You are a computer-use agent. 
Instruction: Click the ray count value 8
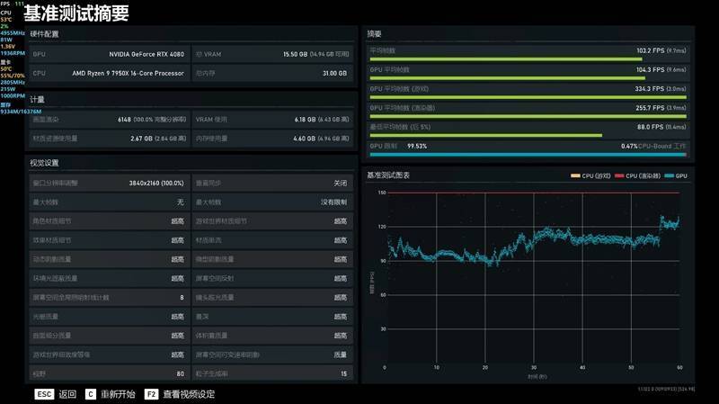(x=182, y=298)
